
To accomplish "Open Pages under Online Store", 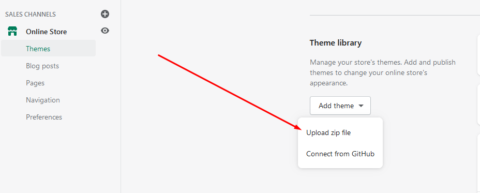I will (35, 83).
